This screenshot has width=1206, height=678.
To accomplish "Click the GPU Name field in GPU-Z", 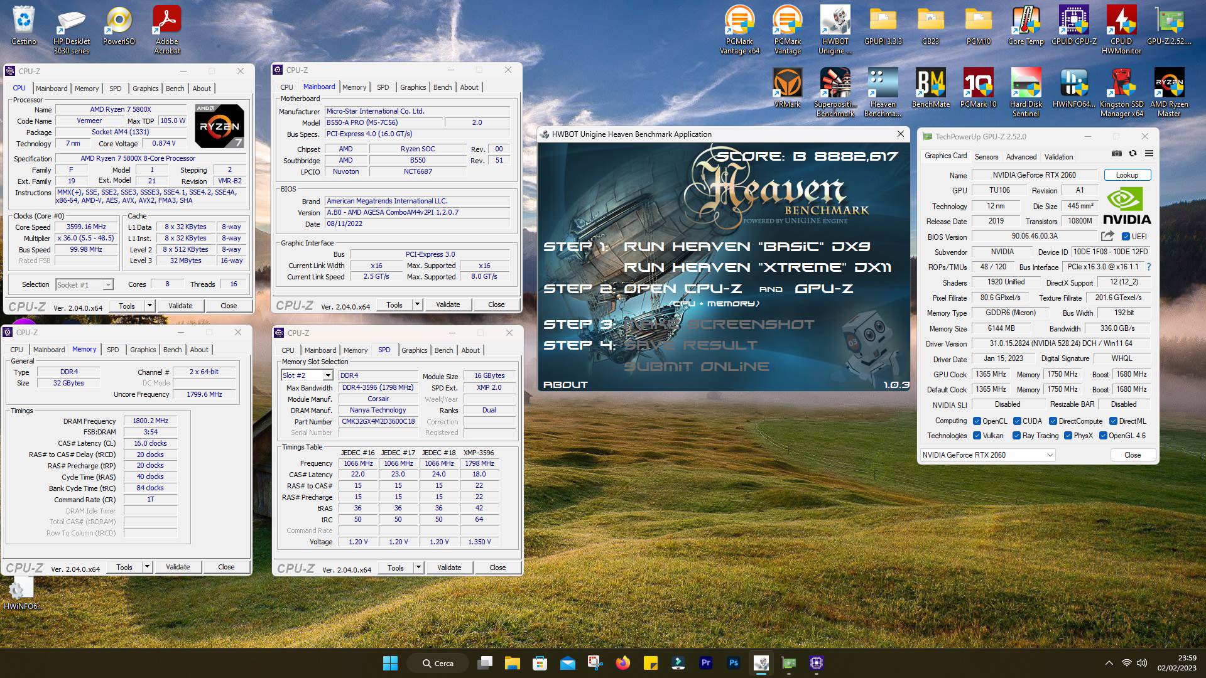I will pyautogui.click(x=1034, y=175).
